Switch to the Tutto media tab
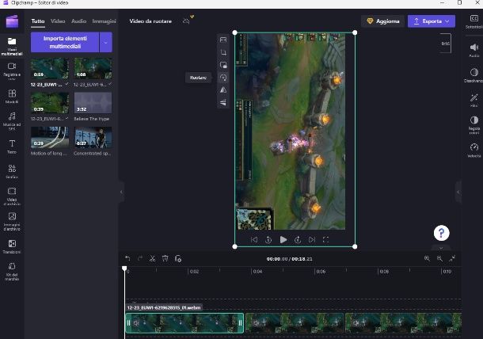This screenshot has width=483, height=339. click(38, 21)
